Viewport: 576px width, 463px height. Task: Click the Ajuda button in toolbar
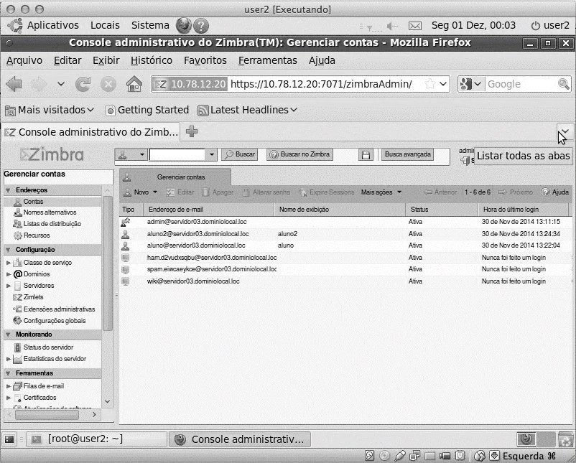pyautogui.click(x=555, y=192)
